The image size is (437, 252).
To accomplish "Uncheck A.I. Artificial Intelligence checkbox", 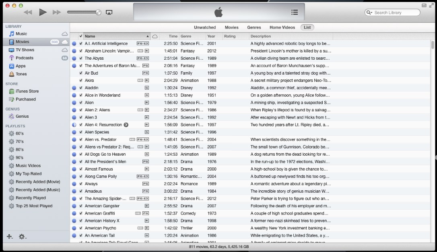I will (81, 44).
